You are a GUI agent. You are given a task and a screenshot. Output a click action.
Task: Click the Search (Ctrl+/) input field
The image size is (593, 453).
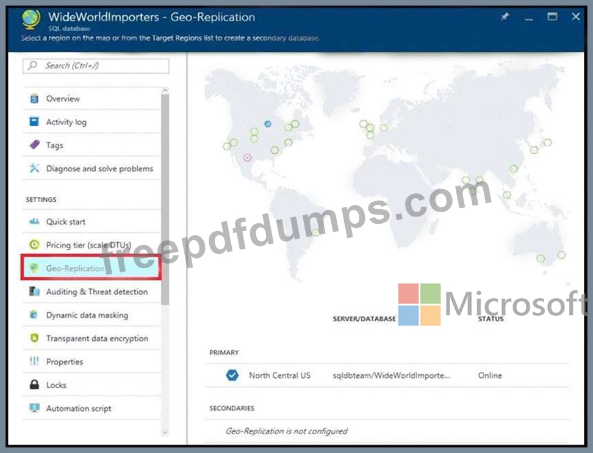[96, 66]
